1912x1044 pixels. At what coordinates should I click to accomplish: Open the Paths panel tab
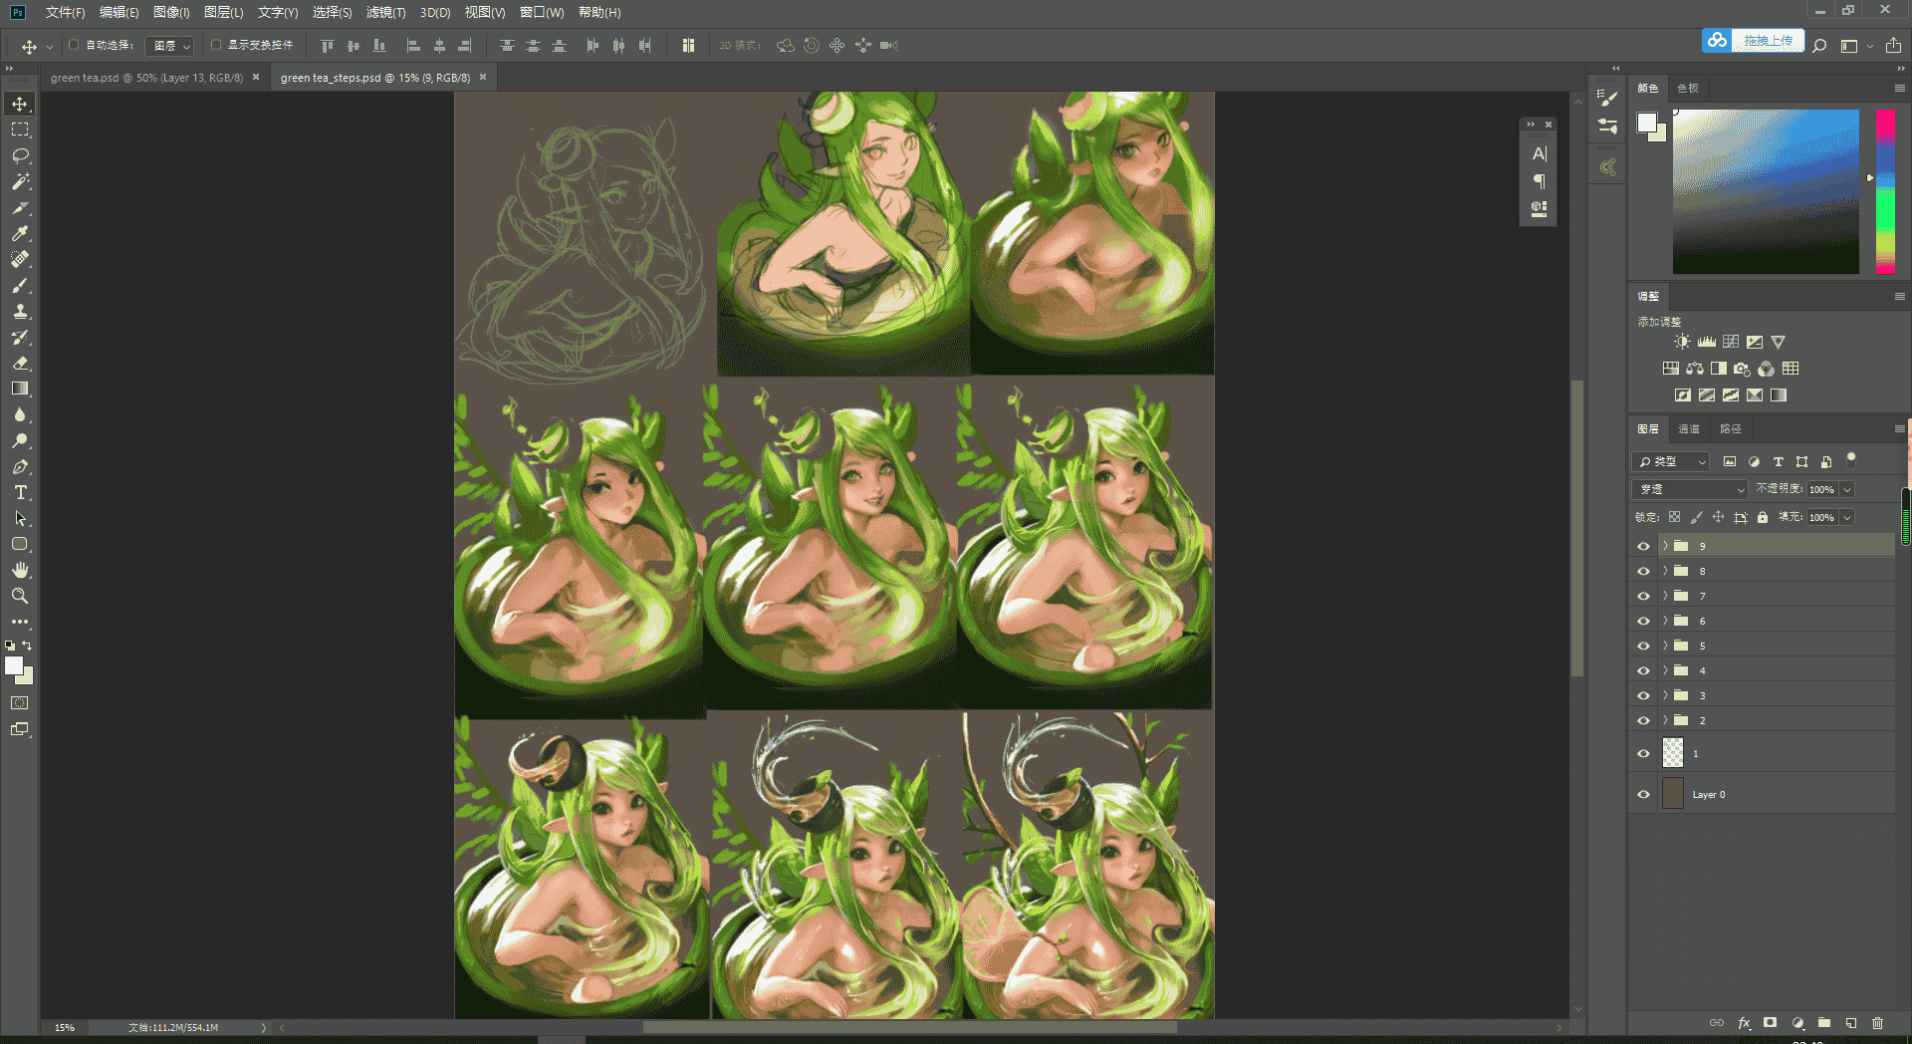(x=1731, y=428)
